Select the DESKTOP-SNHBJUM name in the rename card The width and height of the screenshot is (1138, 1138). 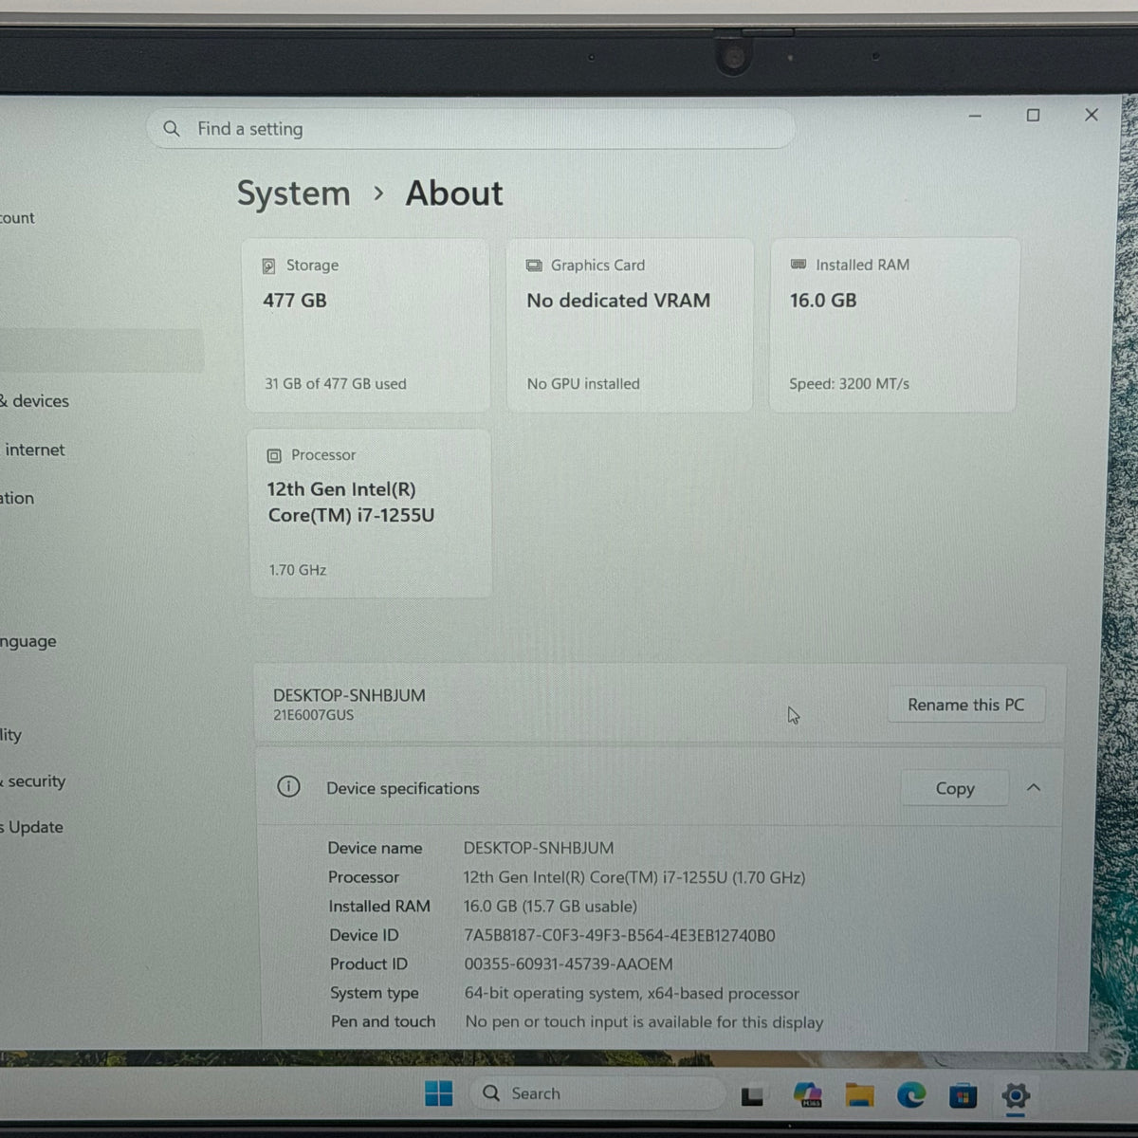pos(349,695)
